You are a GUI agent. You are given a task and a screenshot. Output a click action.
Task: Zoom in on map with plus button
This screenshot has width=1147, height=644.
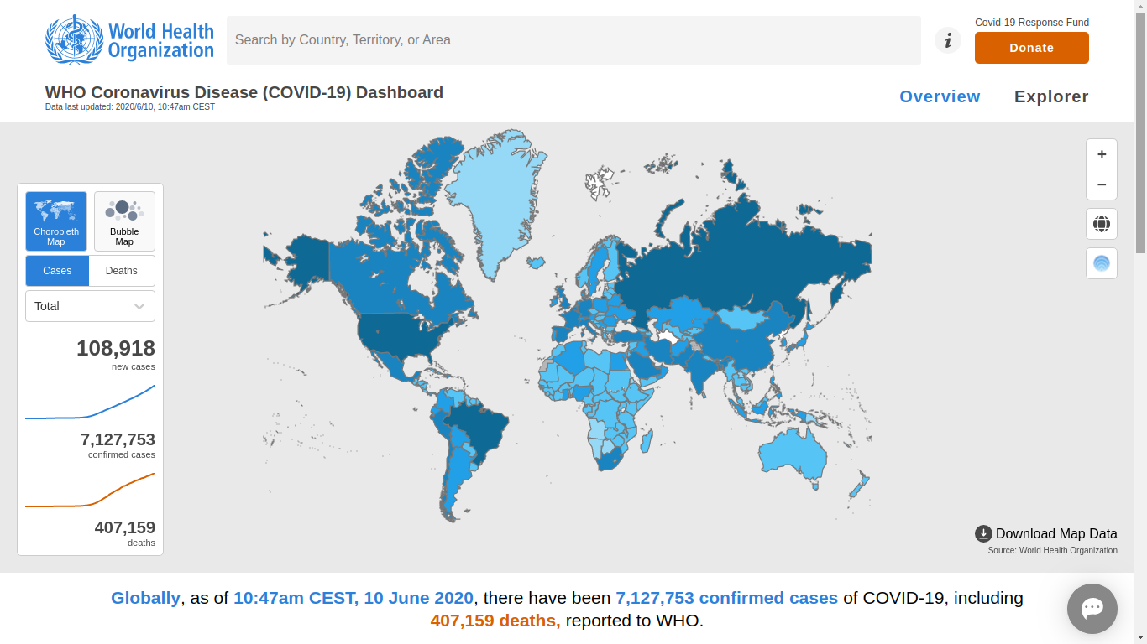pyautogui.click(x=1102, y=154)
